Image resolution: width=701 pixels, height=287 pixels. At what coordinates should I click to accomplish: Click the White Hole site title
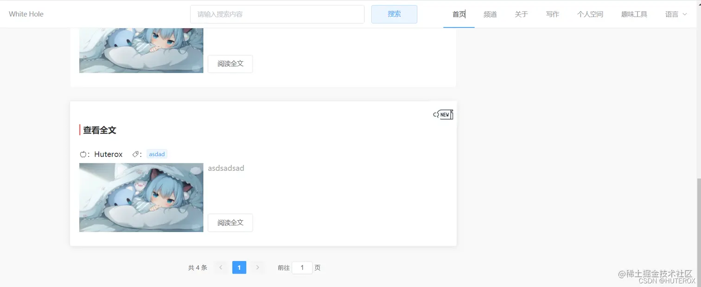[26, 14]
